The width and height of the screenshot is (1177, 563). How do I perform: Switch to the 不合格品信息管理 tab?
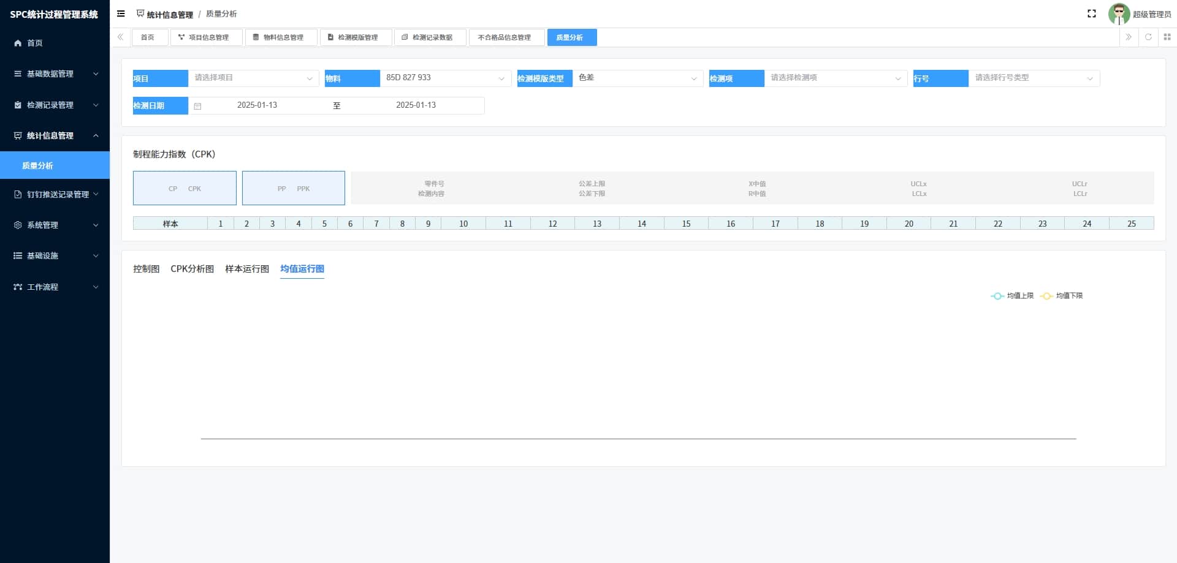tap(506, 37)
